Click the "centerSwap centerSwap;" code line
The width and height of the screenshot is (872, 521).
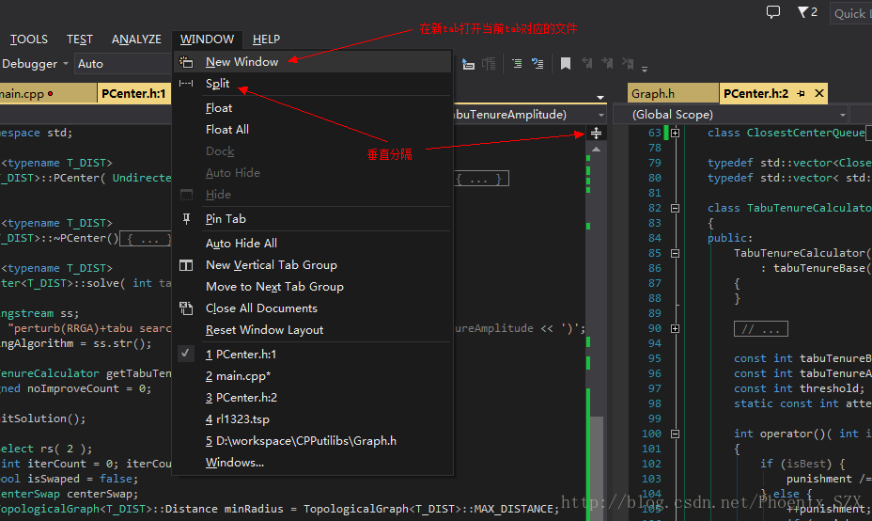click(x=69, y=495)
